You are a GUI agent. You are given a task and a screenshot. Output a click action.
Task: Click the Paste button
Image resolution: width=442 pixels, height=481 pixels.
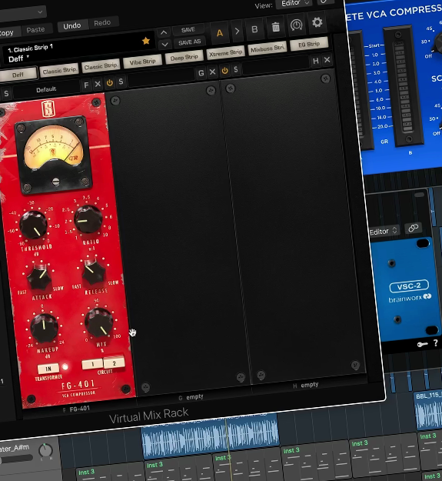(35, 30)
